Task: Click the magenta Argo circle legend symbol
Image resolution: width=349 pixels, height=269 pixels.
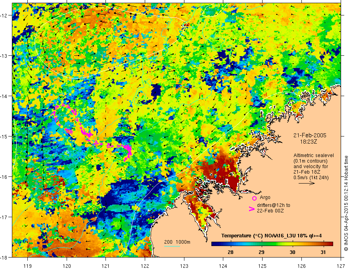Action: (x=254, y=198)
